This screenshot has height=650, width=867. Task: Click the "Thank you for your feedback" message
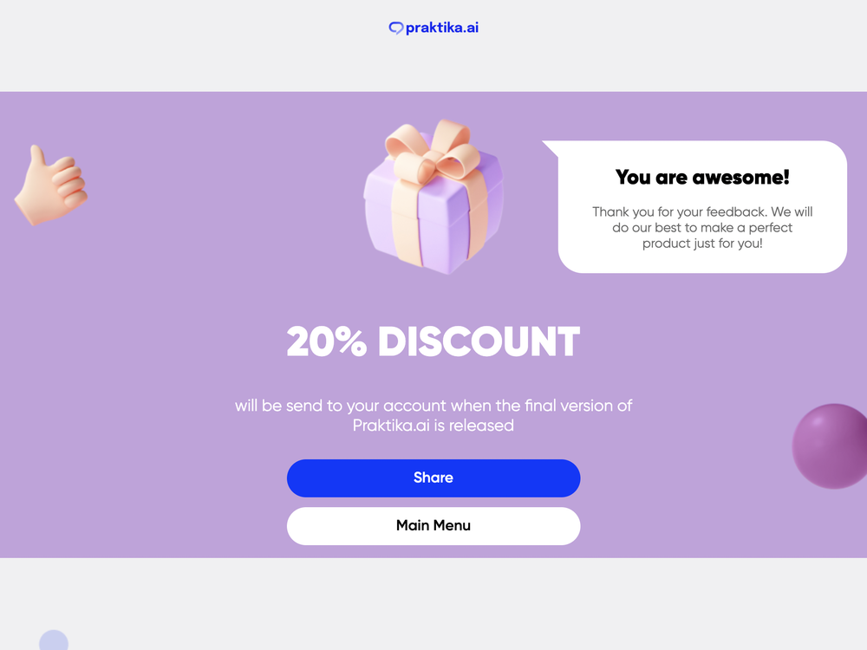(x=702, y=211)
